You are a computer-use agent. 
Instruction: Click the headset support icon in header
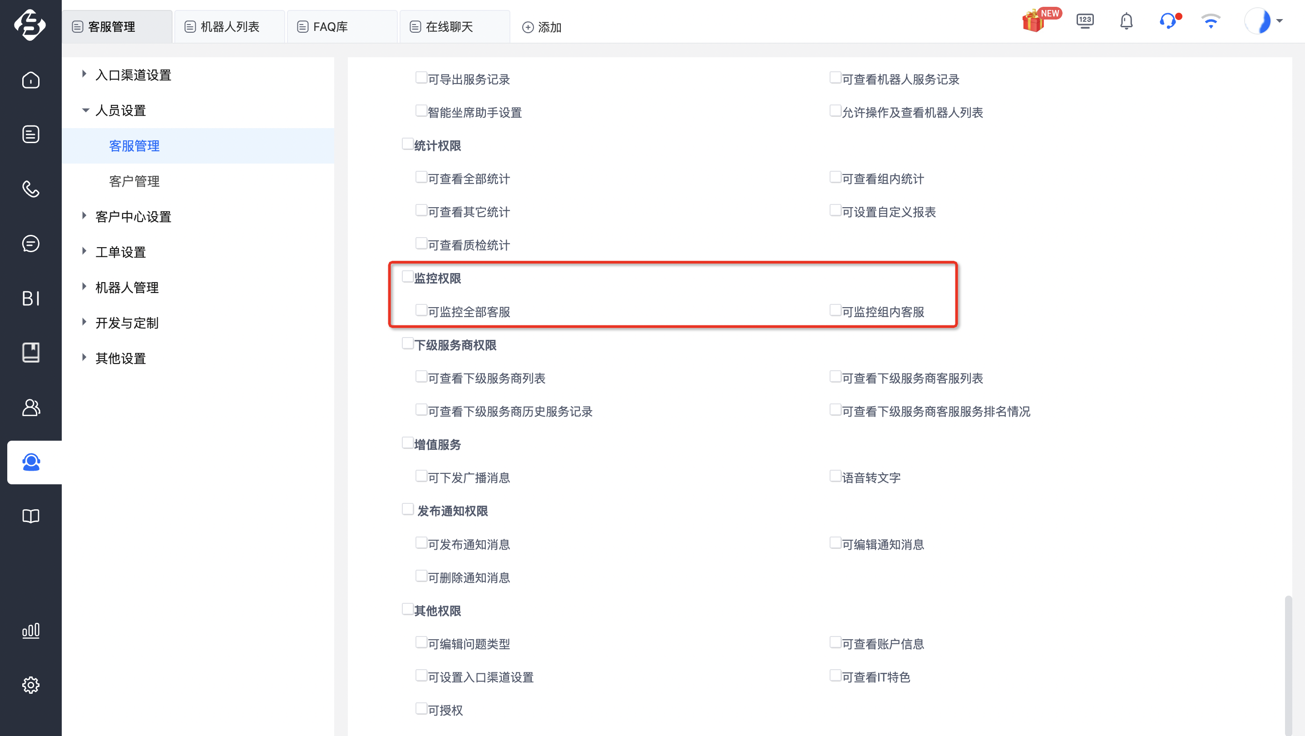click(1169, 21)
